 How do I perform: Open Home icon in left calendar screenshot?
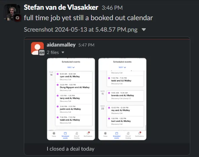click(54, 134)
